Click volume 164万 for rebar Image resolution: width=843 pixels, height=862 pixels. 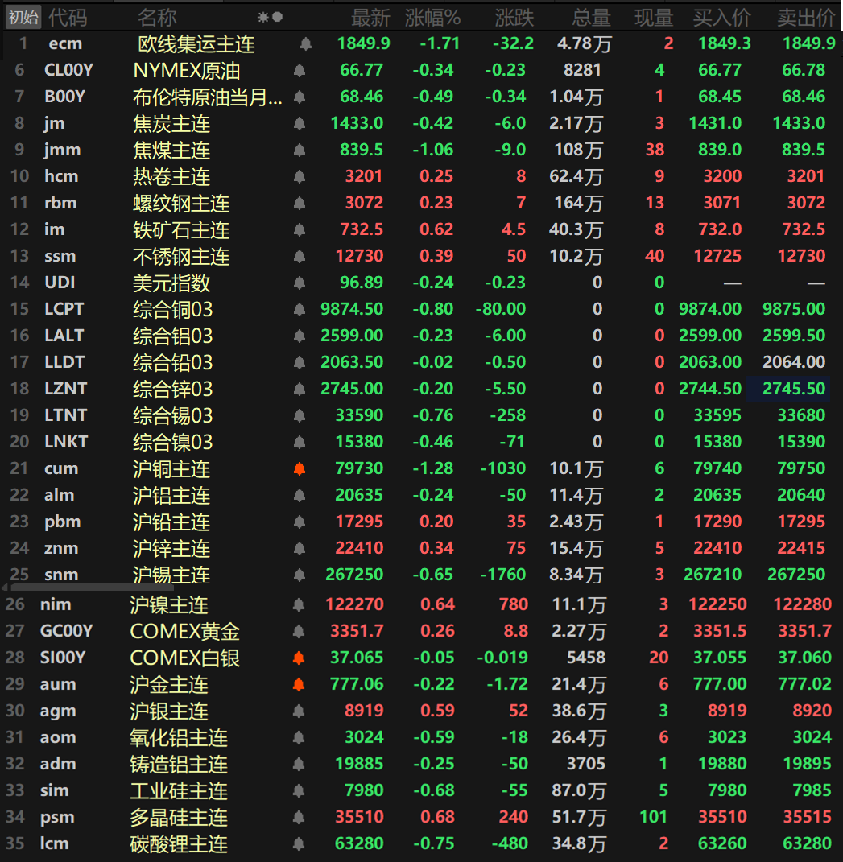click(x=578, y=204)
